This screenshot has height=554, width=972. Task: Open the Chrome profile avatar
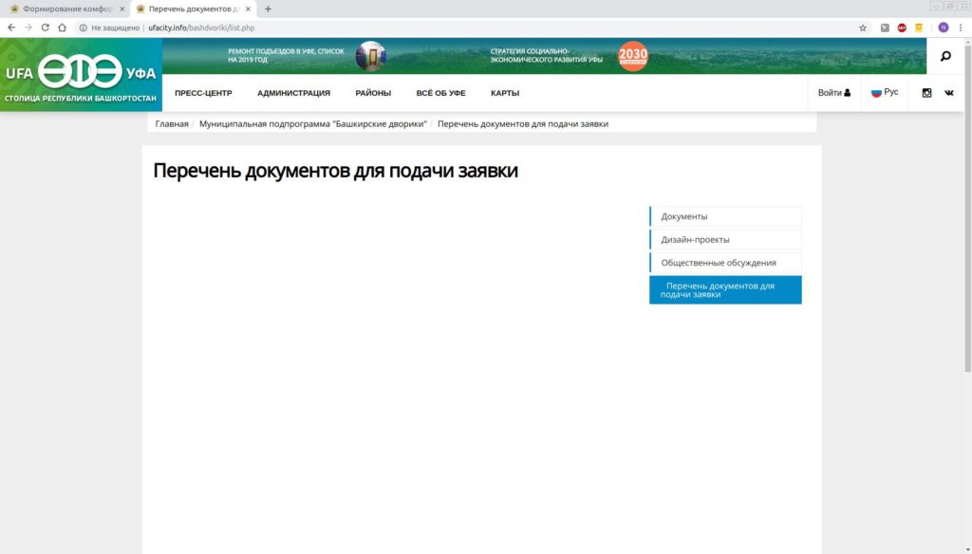[x=943, y=28]
